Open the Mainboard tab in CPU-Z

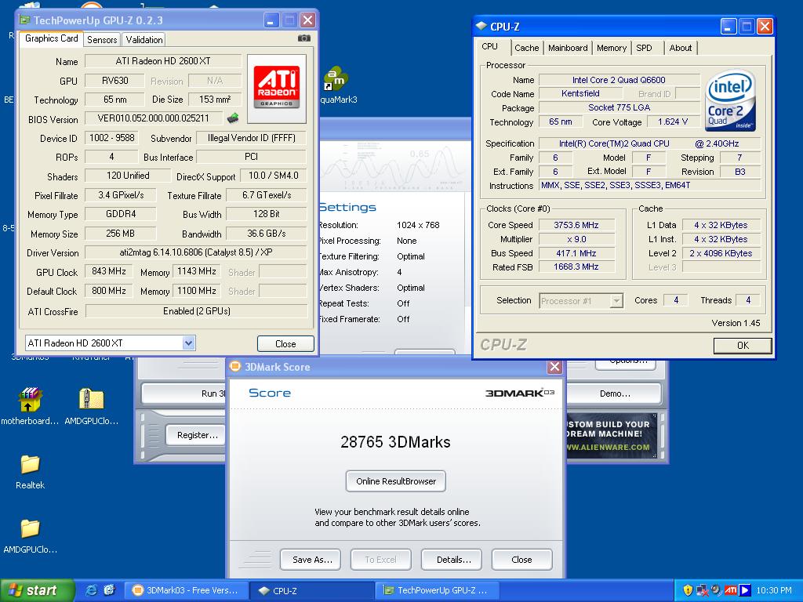point(568,48)
